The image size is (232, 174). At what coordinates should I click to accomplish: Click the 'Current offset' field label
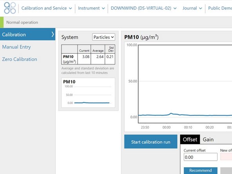point(194,150)
